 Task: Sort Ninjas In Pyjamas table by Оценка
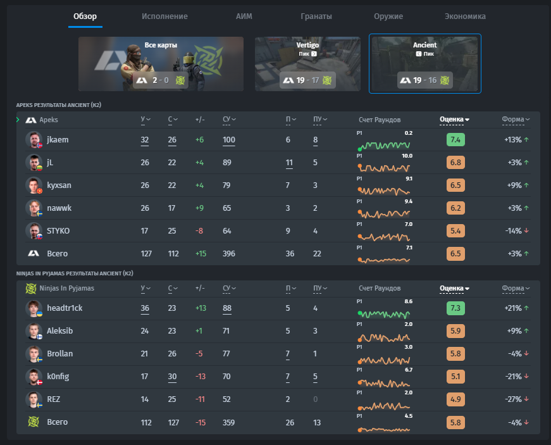pyautogui.click(x=454, y=289)
